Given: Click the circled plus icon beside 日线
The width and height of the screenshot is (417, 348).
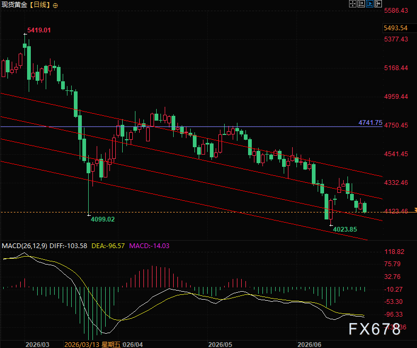Looking at the screenshot, I should 55,5.
